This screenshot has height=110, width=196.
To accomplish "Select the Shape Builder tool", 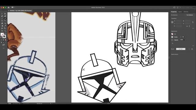I will click(x=5, y=23).
